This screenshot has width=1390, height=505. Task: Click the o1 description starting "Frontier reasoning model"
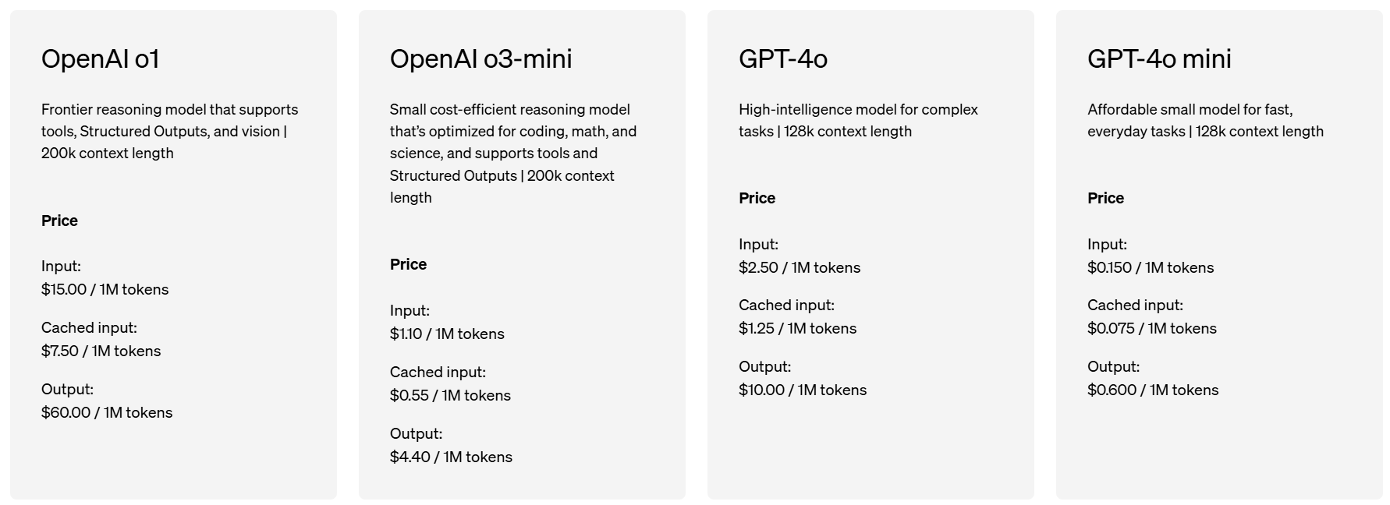click(169, 132)
